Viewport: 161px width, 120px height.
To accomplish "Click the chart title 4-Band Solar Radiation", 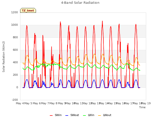I will click(x=80, y=3).
